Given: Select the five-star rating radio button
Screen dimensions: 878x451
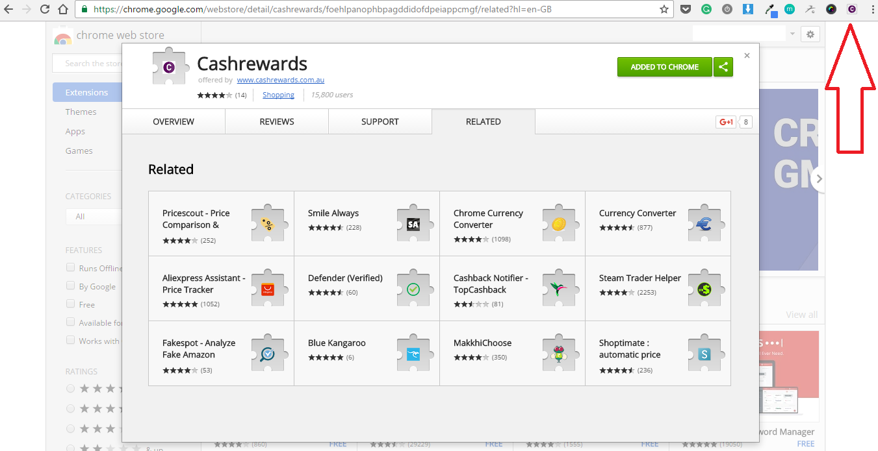Looking at the screenshot, I should (70, 389).
